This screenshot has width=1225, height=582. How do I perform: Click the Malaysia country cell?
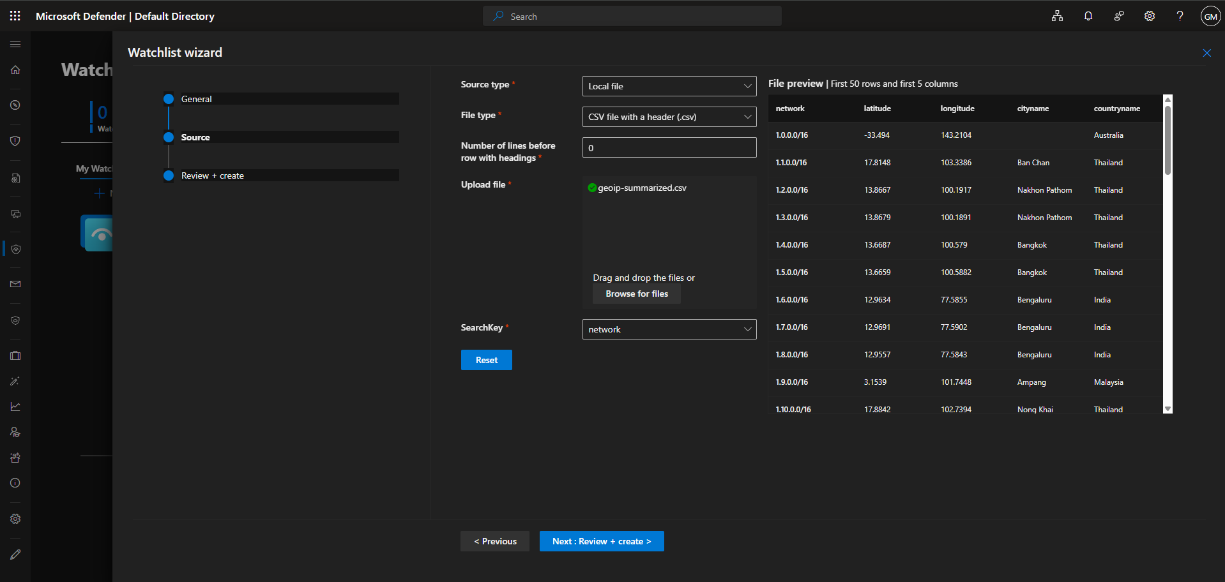pyautogui.click(x=1108, y=382)
